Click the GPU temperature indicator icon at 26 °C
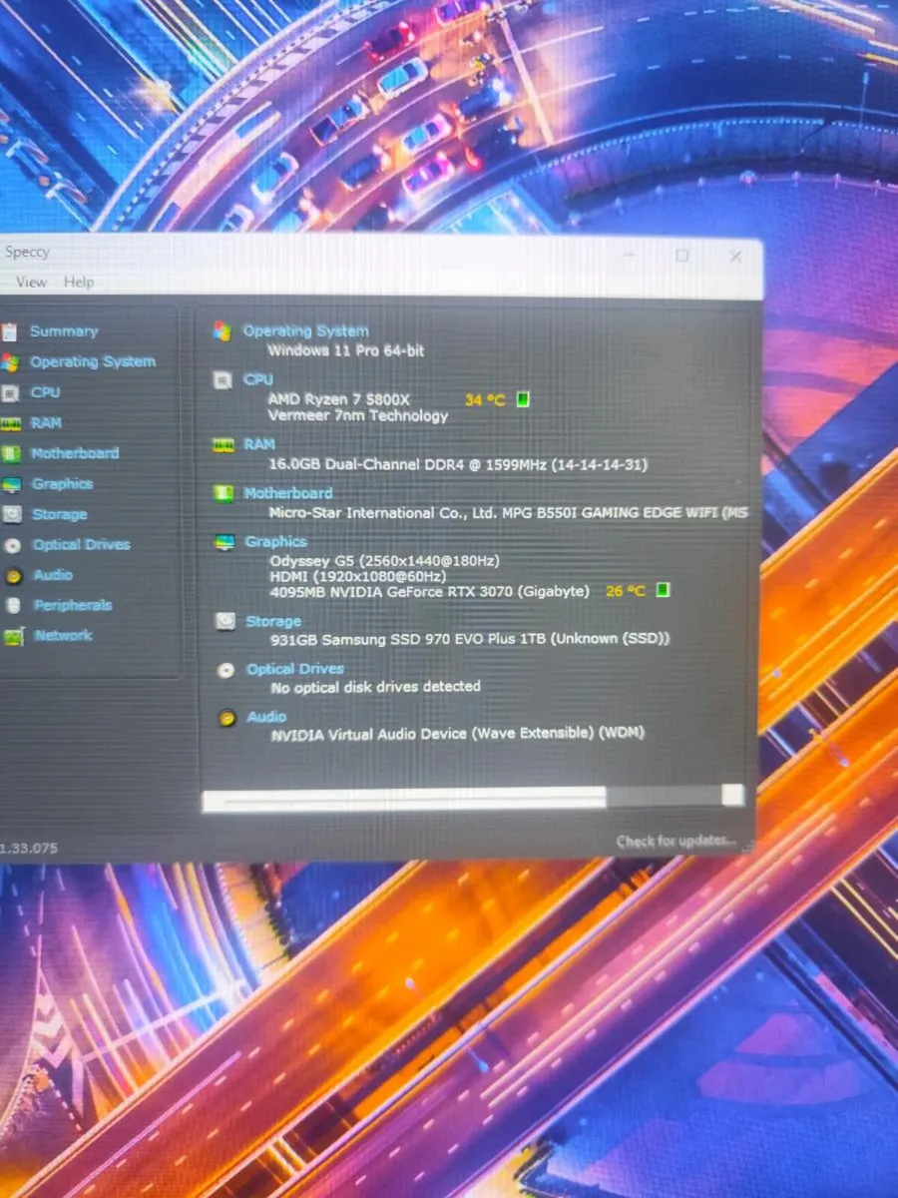898x1198 pixels. coord(664,591)
